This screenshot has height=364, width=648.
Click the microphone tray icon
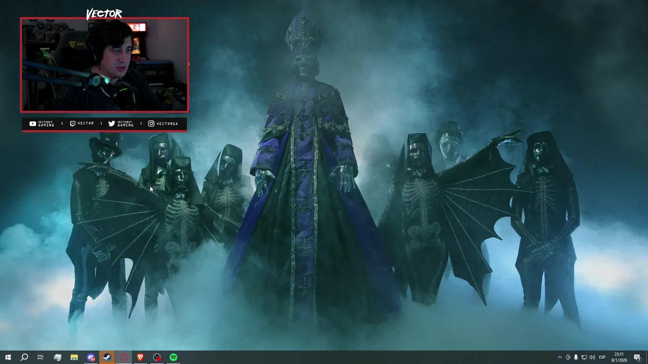click(576, 357)
